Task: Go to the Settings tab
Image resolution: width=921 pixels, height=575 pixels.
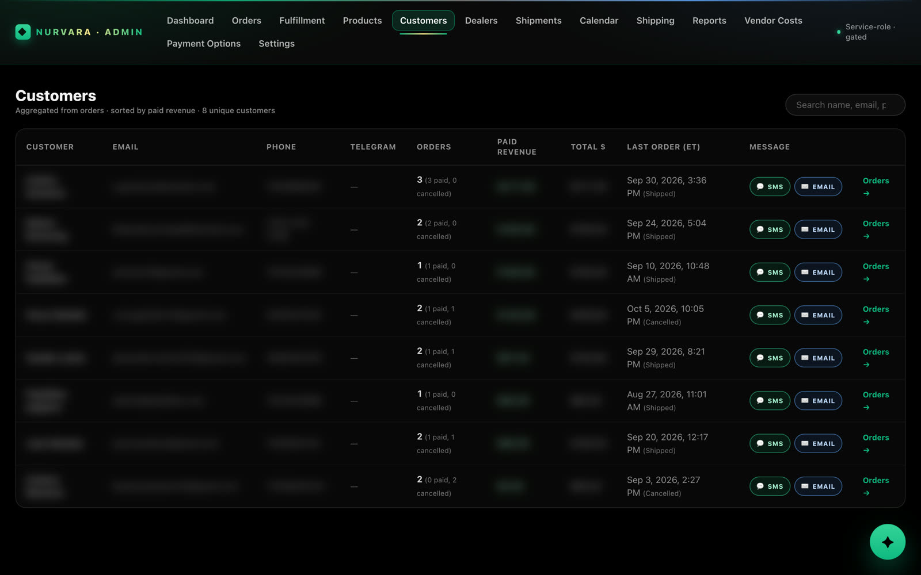Action: pos(276,44)
